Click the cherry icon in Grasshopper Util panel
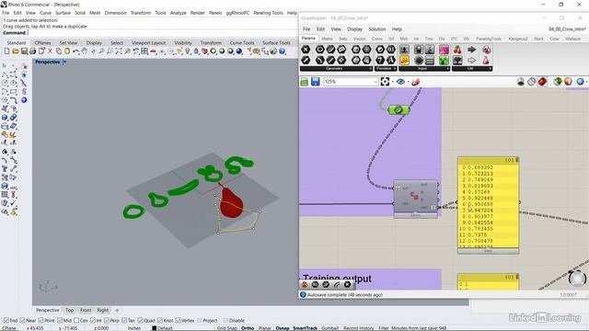589x331 pixels. point(457,50)
